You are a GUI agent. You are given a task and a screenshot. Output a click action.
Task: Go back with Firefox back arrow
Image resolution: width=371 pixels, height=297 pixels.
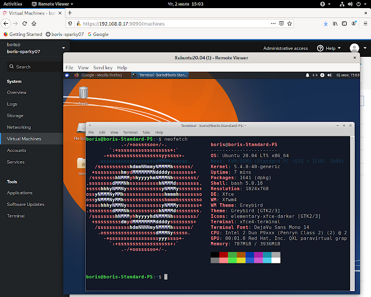coord(6,23)
